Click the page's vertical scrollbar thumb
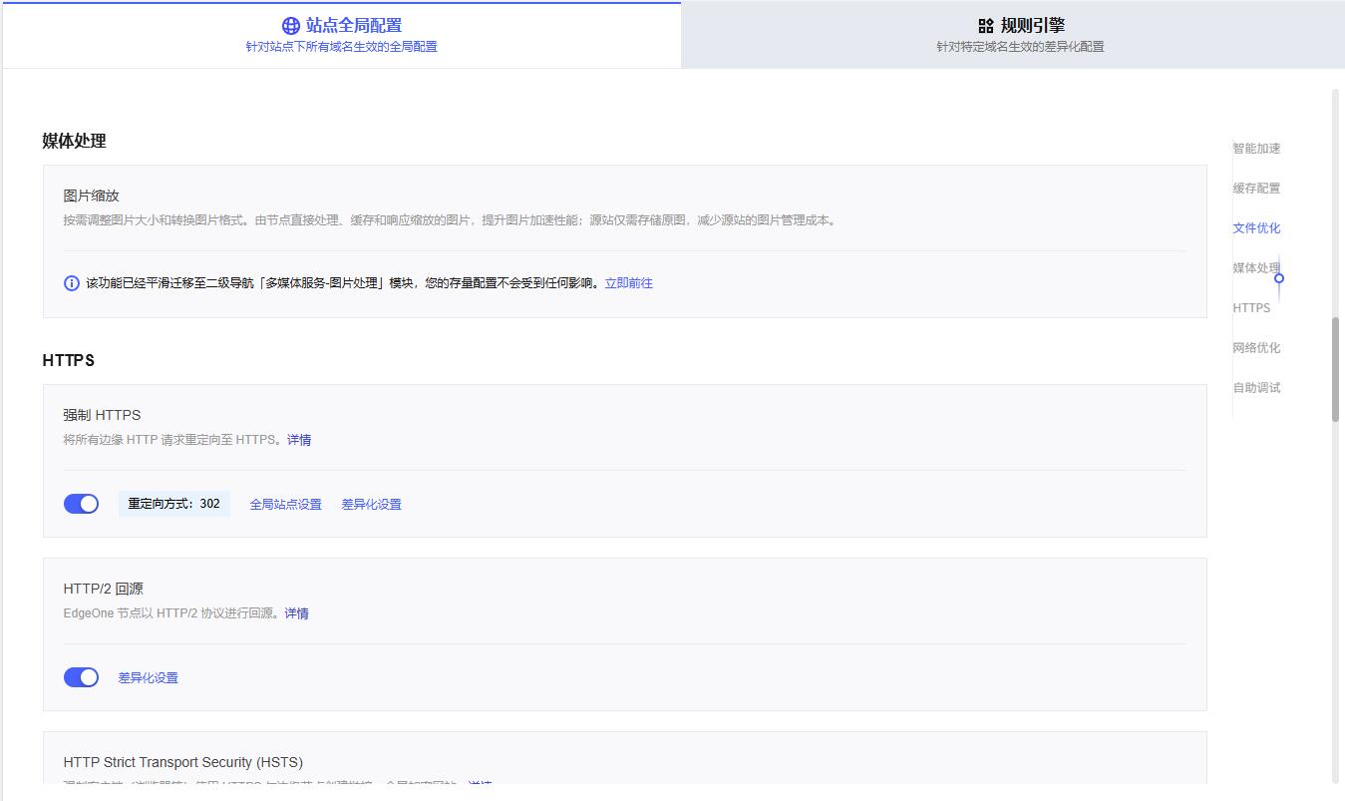Viewport: 1345px width, 801px height. pos(1335,370)
